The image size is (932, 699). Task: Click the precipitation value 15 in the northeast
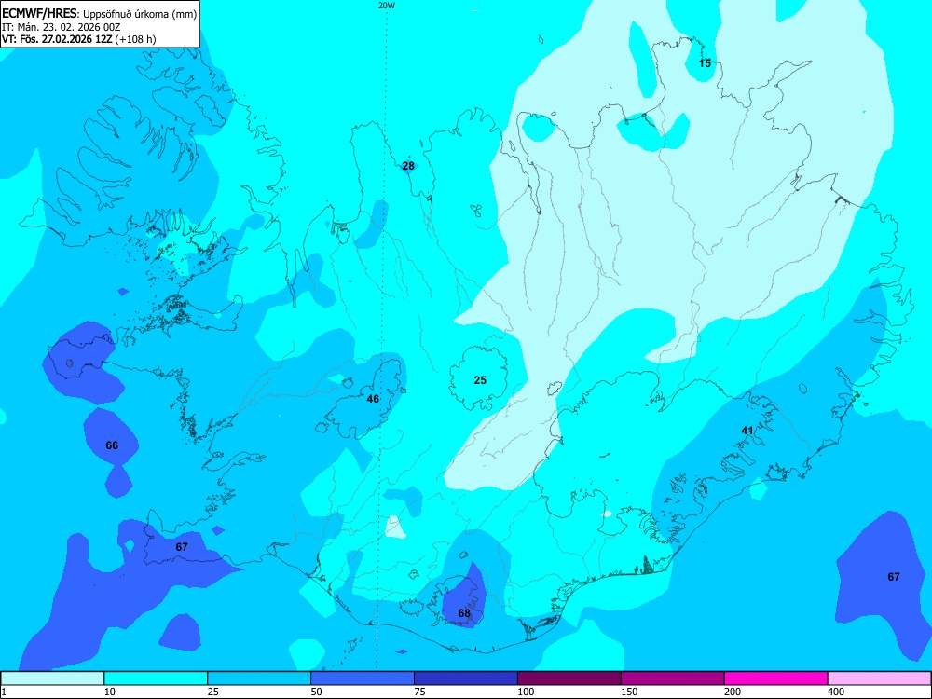(x=705, y=63)
